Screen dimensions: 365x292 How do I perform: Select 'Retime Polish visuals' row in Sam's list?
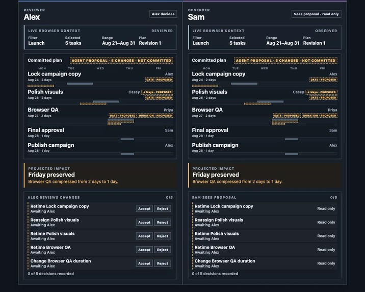tap(265, 236)
